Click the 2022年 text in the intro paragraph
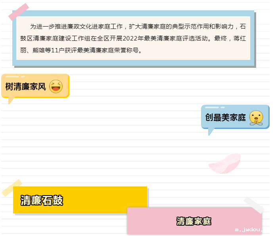274x236 pixels. (132, 39)
